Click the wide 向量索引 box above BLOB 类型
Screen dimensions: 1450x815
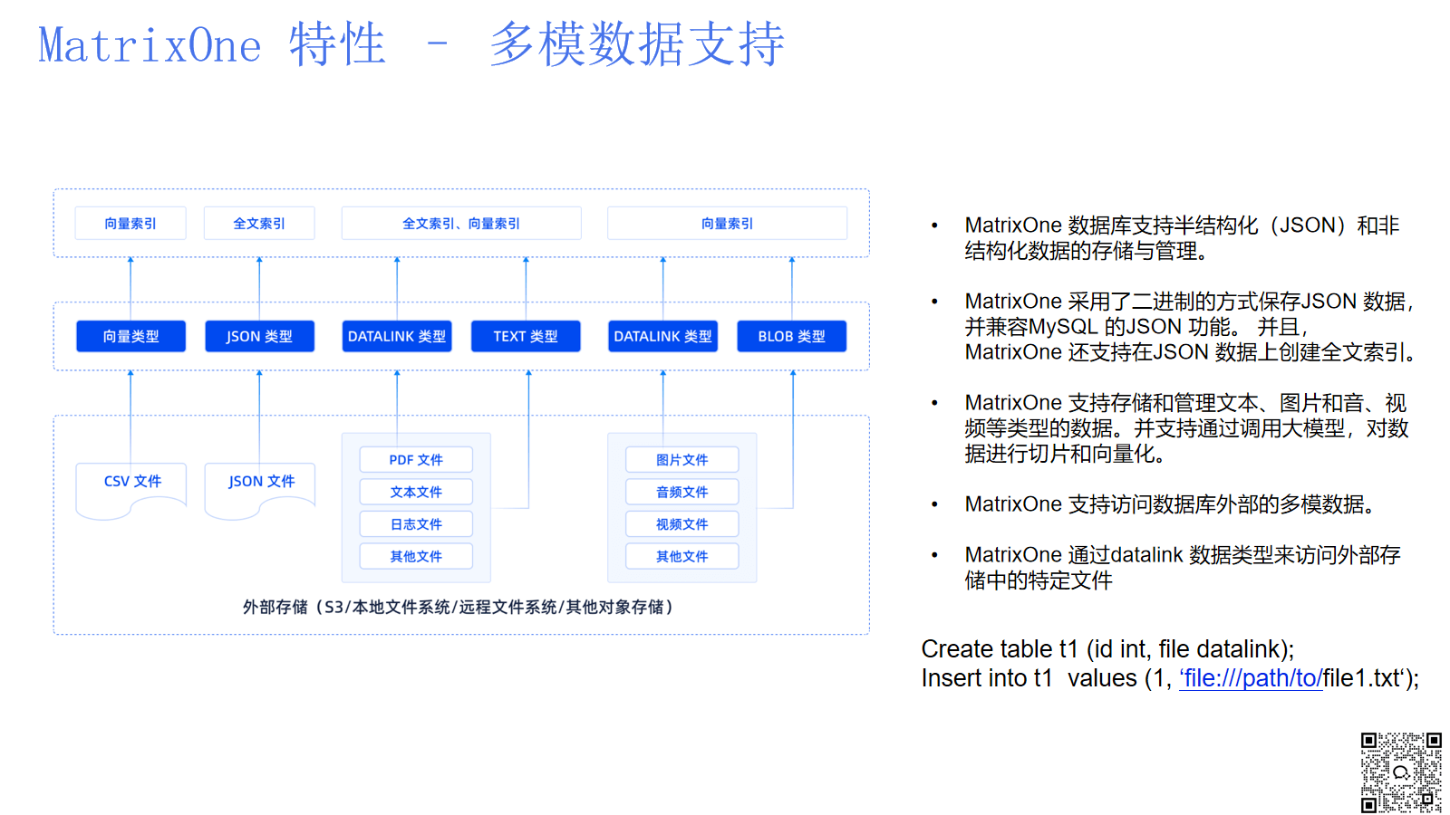click(727, 224)
